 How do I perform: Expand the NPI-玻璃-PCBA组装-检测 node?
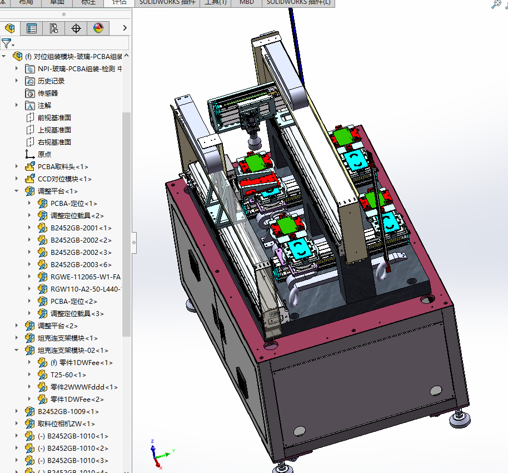tap(17, 68)
